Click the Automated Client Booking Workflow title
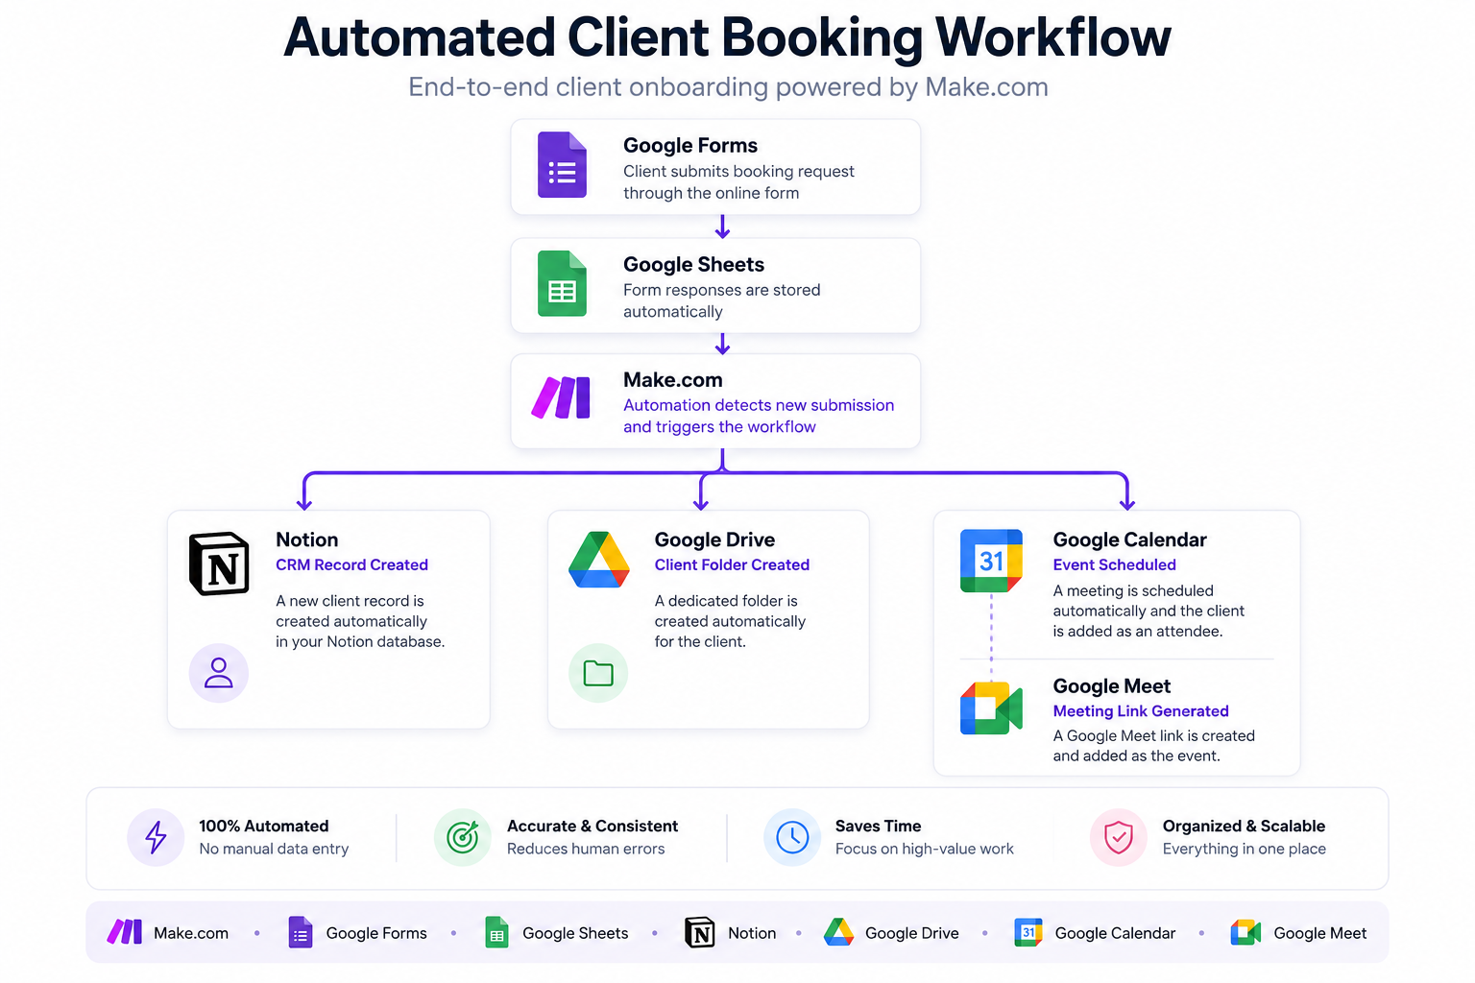 (x=727, y=37)
